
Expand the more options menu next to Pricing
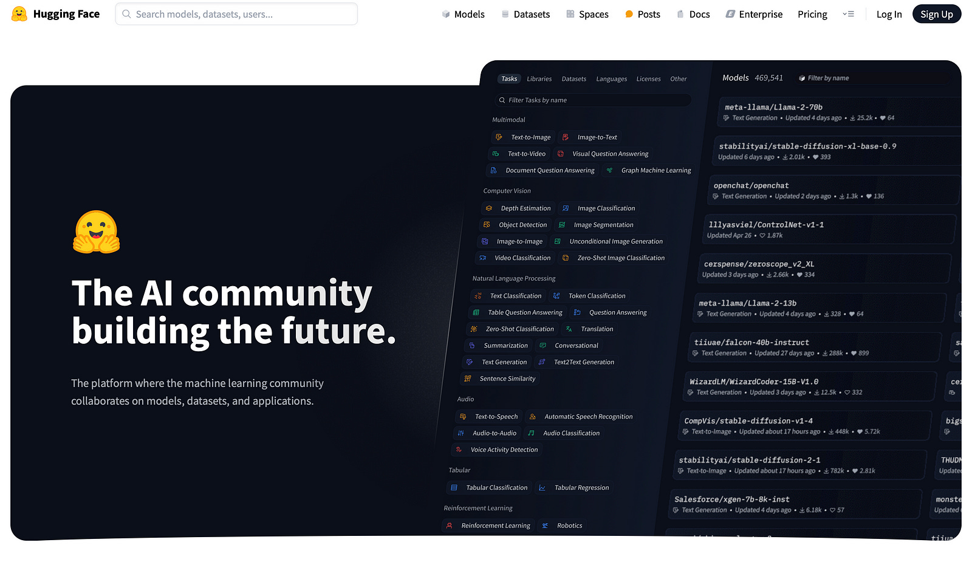[848, 14]
